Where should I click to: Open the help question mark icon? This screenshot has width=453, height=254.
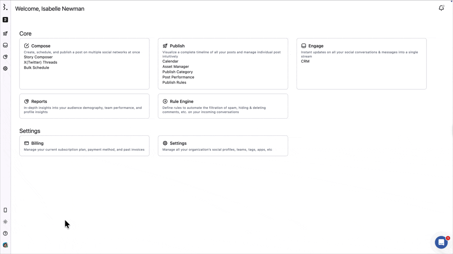coord(5,233)
